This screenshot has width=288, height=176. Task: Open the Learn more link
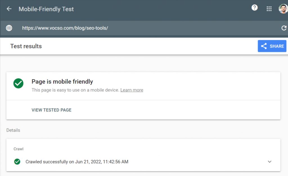(132, 90)
